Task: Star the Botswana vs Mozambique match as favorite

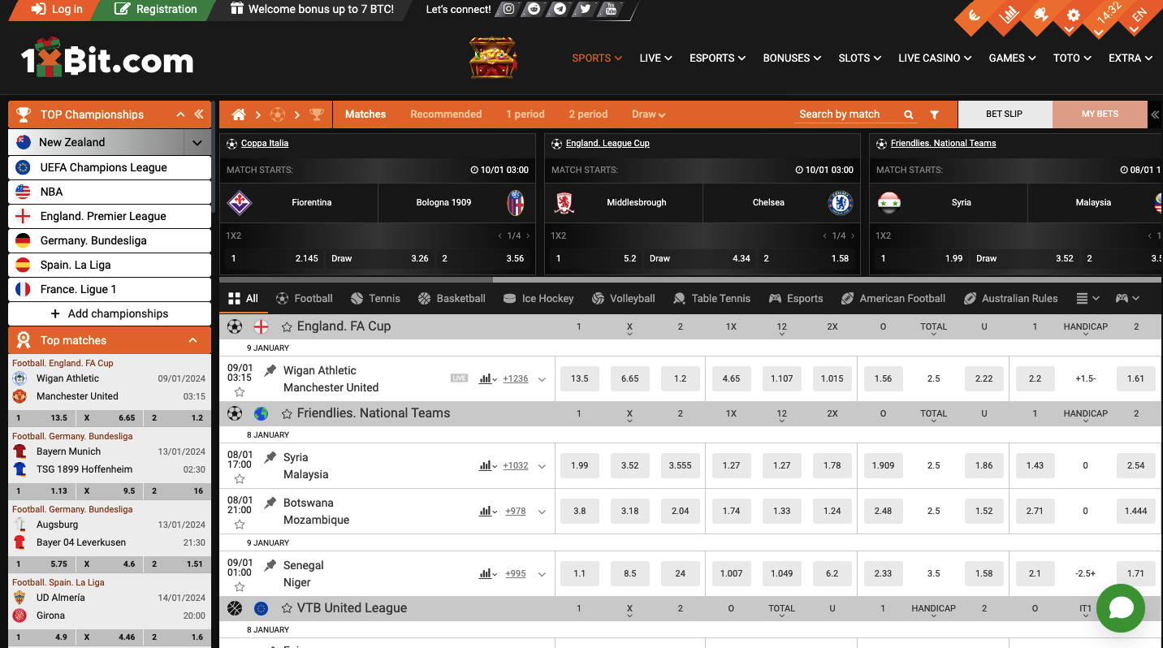Action: point(240,525)
